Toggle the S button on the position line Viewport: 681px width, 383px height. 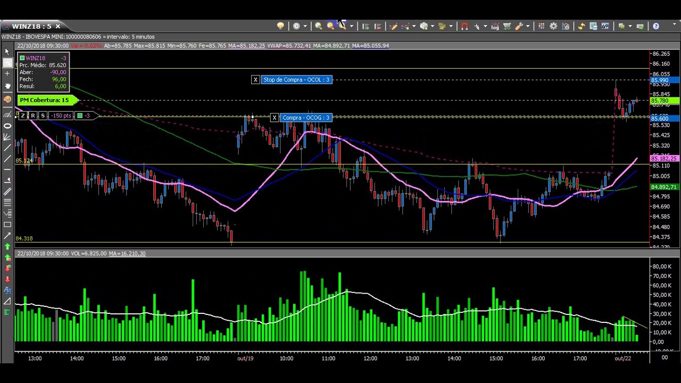coord(43,115)
